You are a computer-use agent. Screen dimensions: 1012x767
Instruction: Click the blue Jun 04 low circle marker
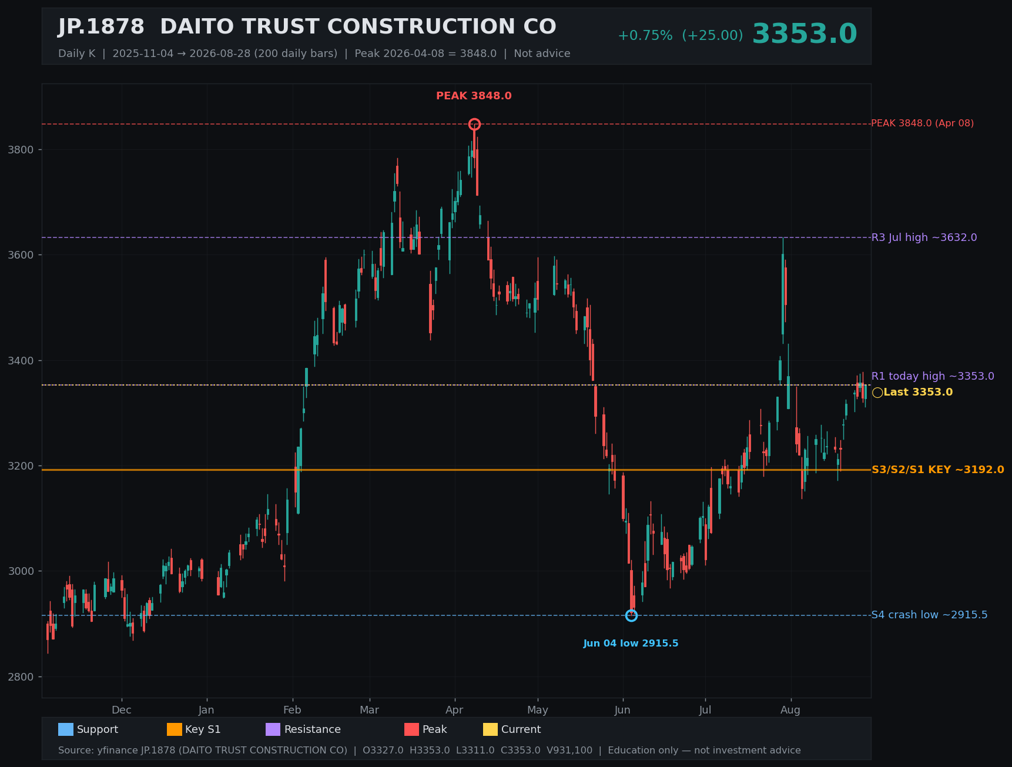click(x=631, y=615)
